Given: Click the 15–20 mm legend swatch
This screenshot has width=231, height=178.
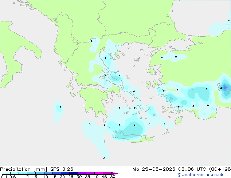Looking at the screenshot, I should [56, 173].
